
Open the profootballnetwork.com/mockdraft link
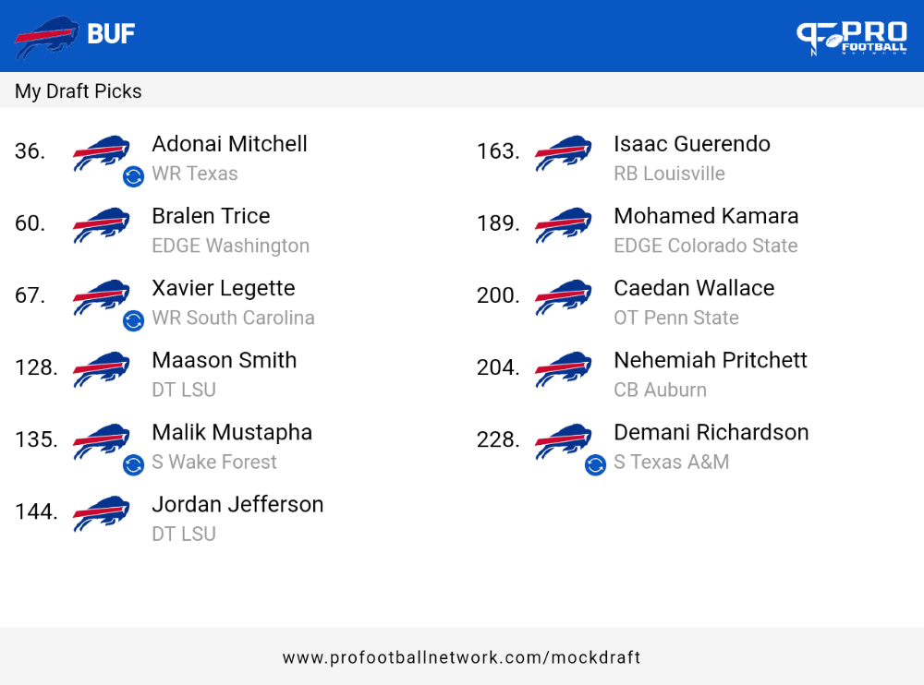pos(461,657)
